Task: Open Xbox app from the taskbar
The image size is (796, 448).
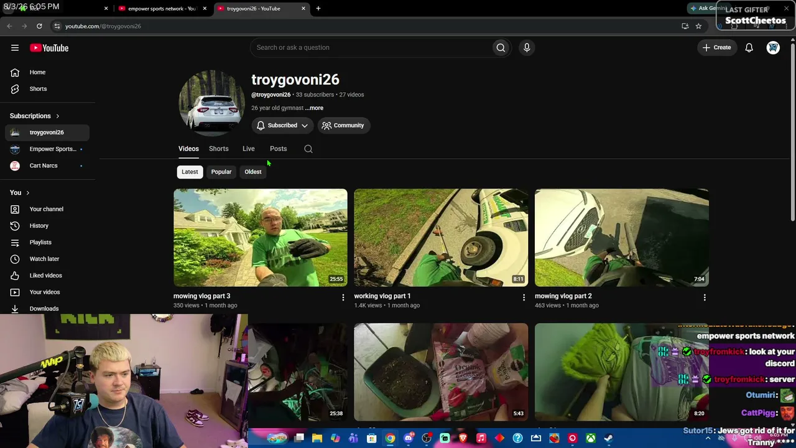Action: (590, 438)
